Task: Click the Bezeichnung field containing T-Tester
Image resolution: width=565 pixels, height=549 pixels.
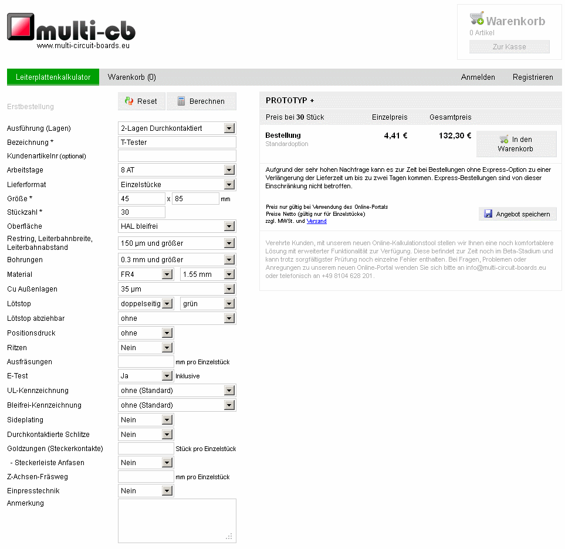Action: [177, 143]
